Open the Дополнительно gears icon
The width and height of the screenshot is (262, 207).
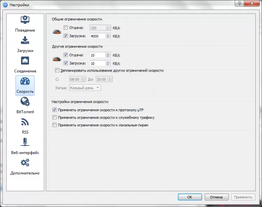[25, 163]
